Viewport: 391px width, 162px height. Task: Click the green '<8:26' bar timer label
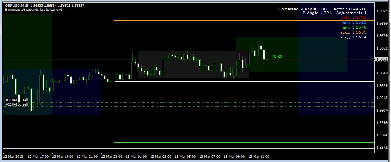[x=277, y=56]
